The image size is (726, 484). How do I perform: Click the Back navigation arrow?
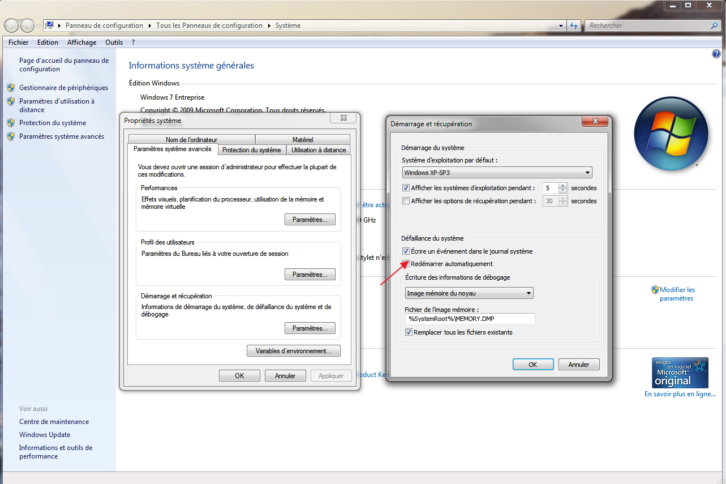click(x=12, y=25)
